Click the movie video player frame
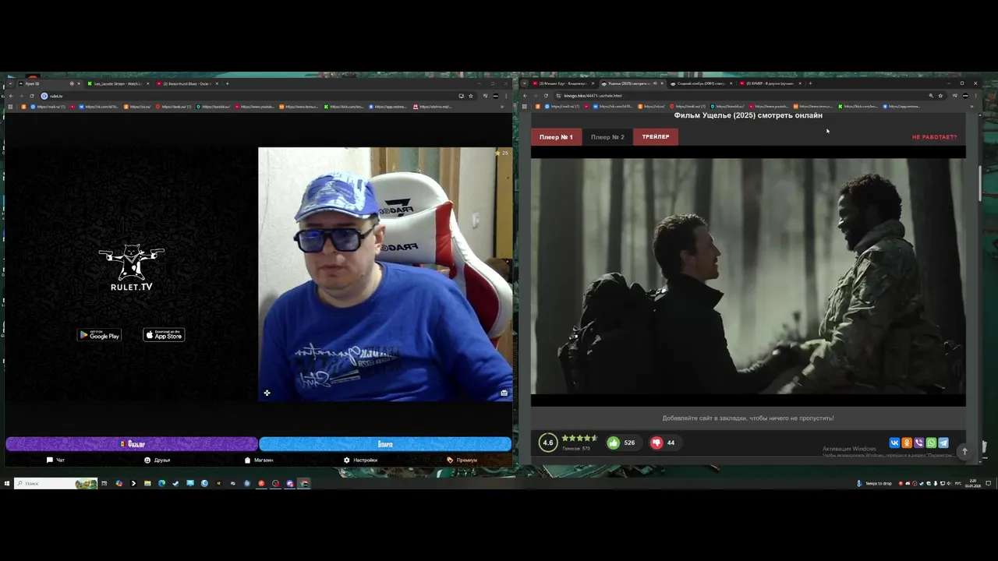The height and width of the screenshot is (561, 998). [x=748, y=277]
